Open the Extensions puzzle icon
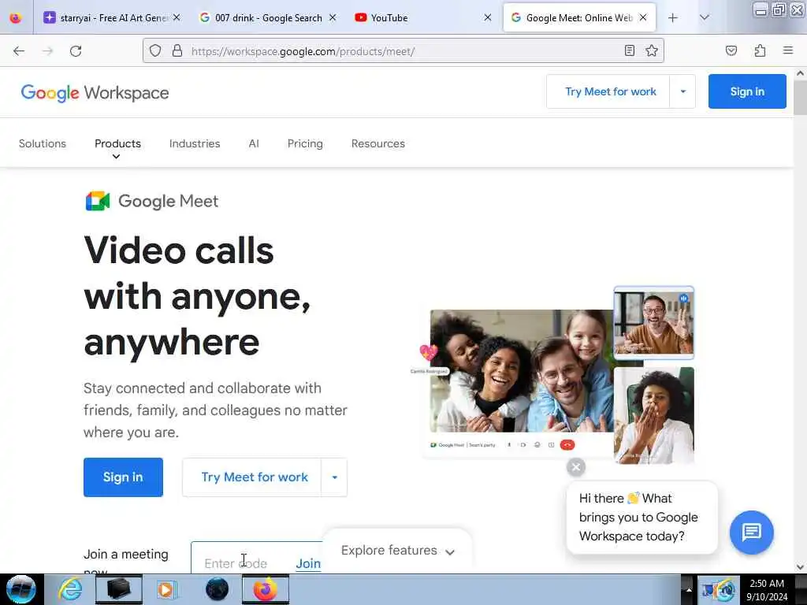This screenshot has width=807, height=605. click(x=760, y=50)
